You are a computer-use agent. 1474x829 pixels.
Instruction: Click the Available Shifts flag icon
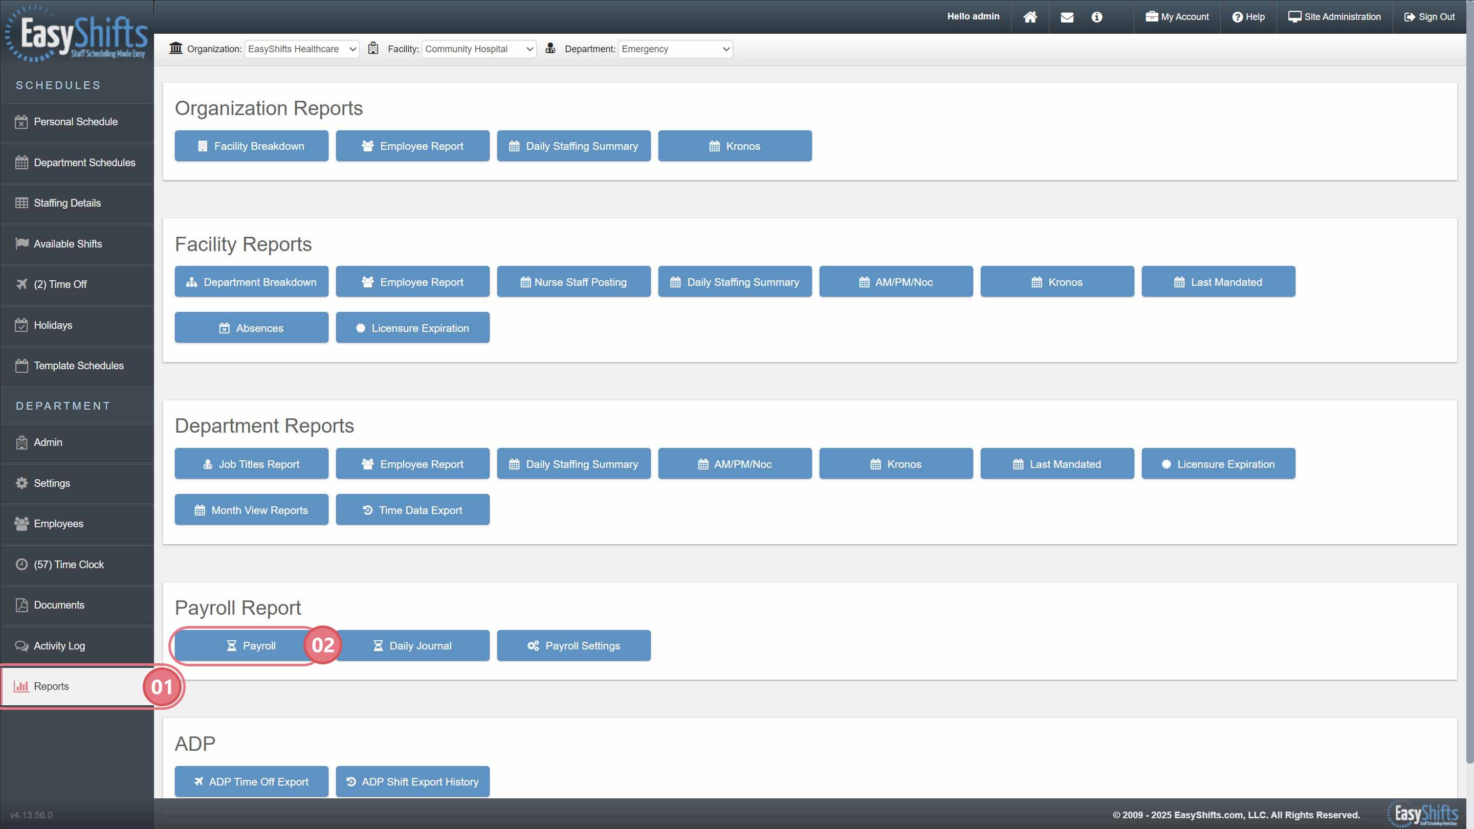(x=21, y=244)
